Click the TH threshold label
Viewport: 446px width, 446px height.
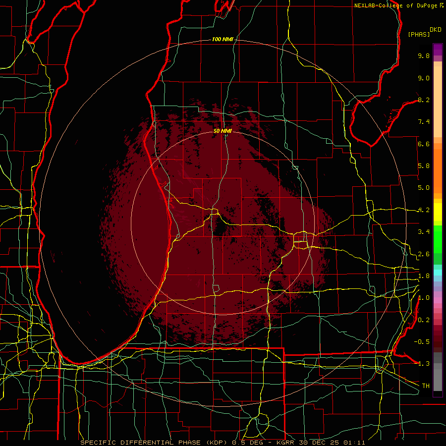pos(426,386)
